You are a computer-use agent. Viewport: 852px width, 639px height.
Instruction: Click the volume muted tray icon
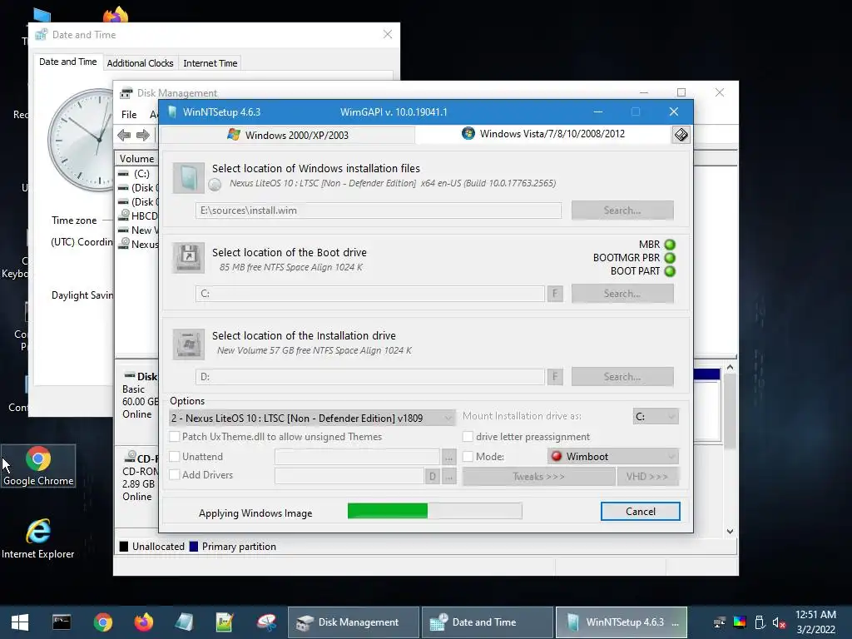pyautogui.click(x=779, y=622)
